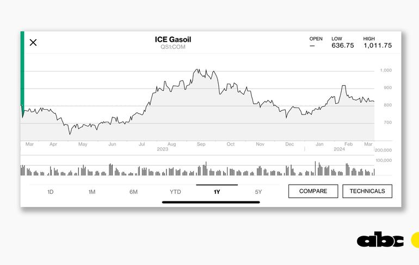Close the chart using the X icon
The height and width of the screenshot is (265, 419).
coord(33,42)
